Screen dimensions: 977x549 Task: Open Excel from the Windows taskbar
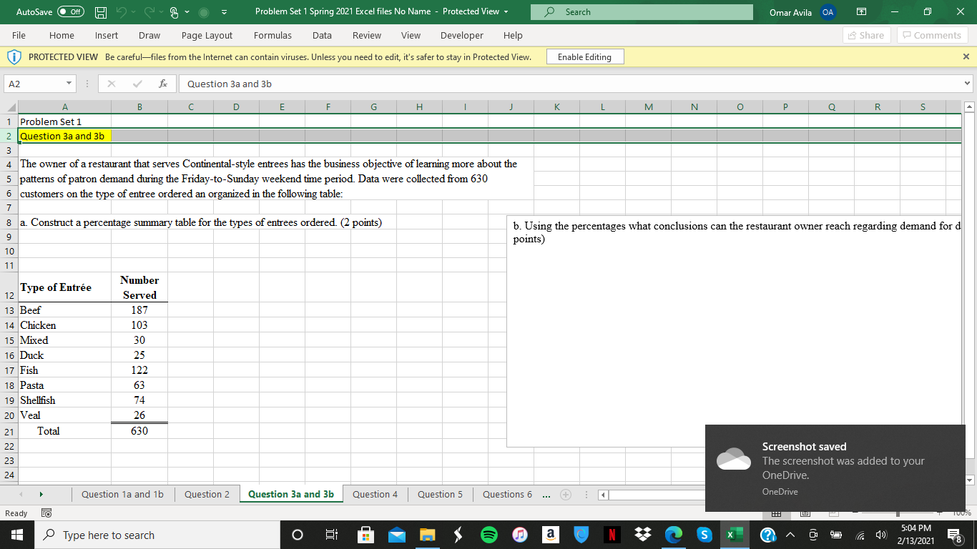[734, 534]
